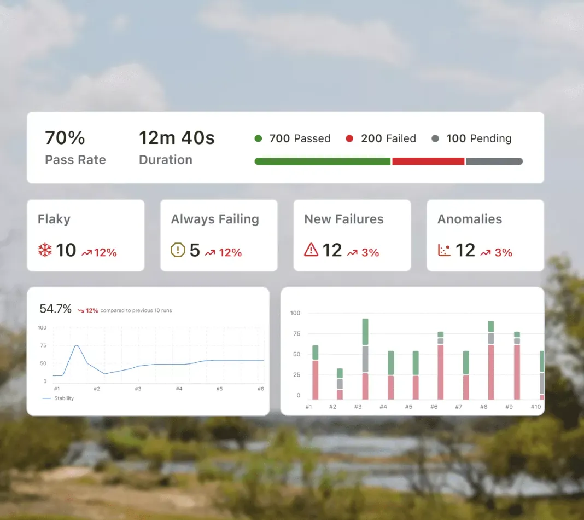584x520 pixels.
Task: Click the Flaky count 10
Action: 66,250
